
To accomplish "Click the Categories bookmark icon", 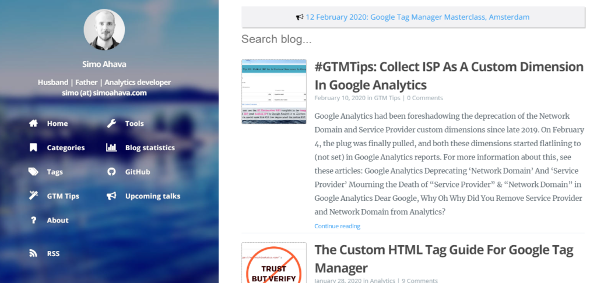I will point(33,147).
